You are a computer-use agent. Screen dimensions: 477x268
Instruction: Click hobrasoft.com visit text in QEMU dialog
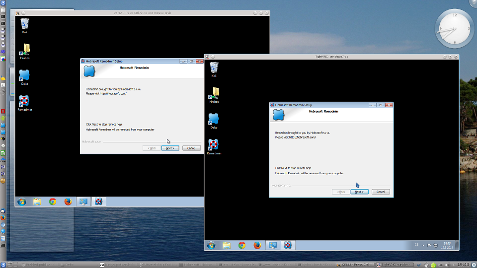point(106,94)
